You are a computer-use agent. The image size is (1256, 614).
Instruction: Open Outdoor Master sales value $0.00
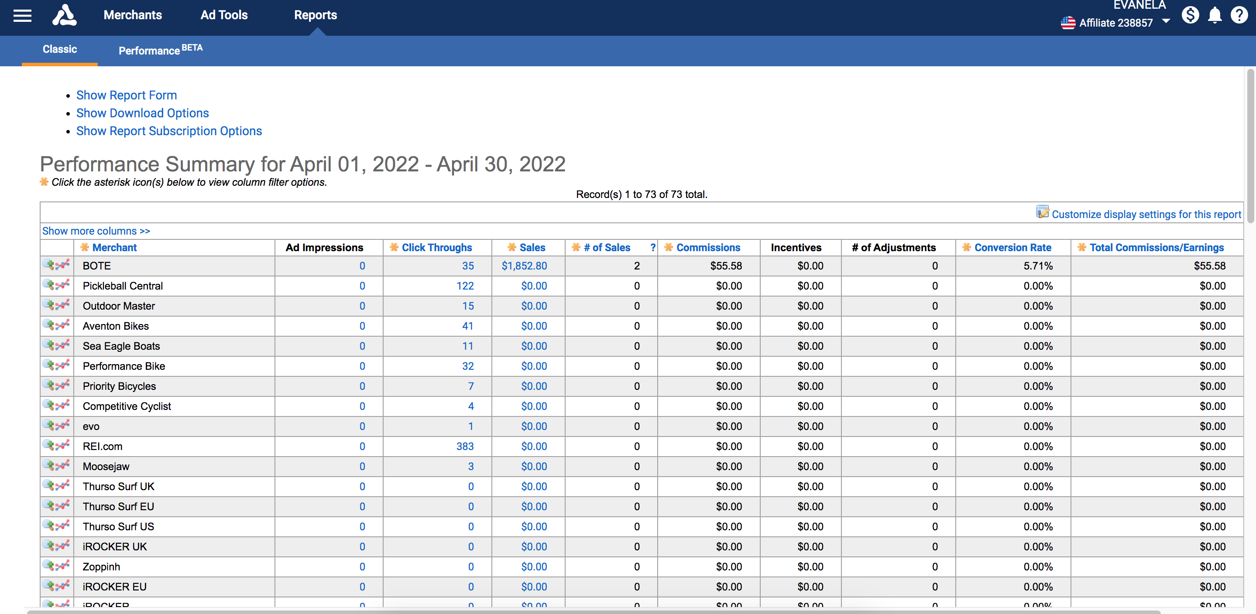[534, 306]
